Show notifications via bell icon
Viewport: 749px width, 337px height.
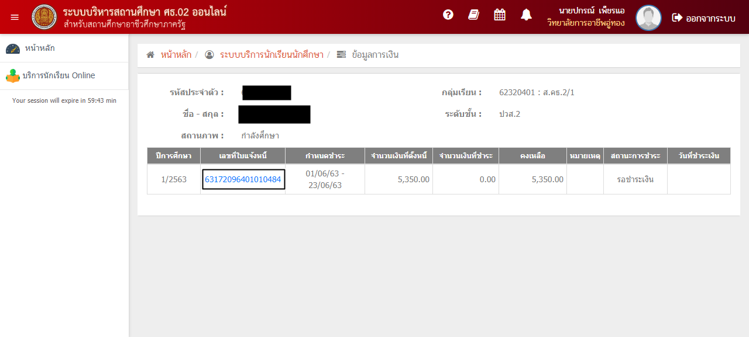tap(526, 15)
